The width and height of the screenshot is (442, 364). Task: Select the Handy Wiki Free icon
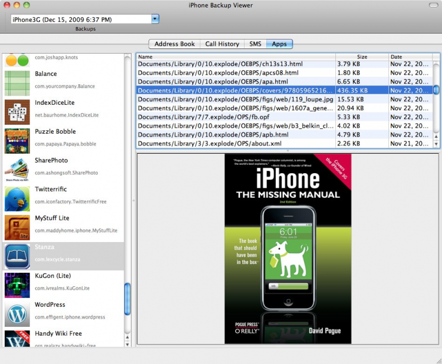tap(17, 339)
